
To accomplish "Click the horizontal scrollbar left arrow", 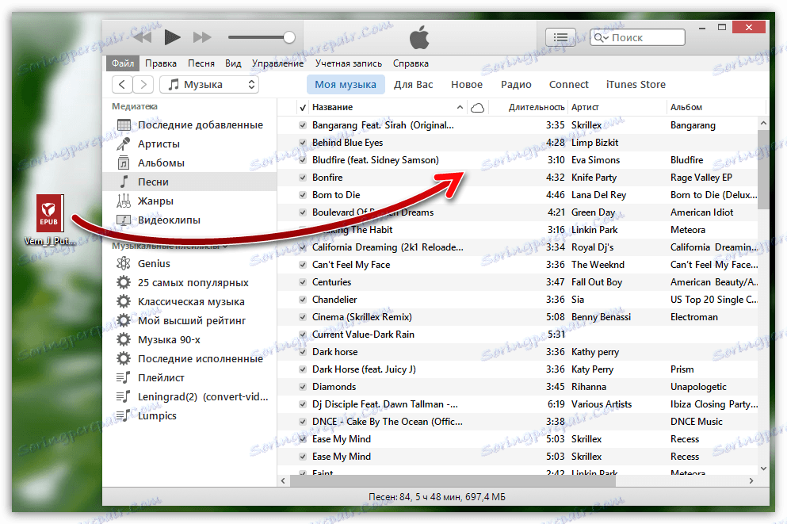I will tap(284, 481).
